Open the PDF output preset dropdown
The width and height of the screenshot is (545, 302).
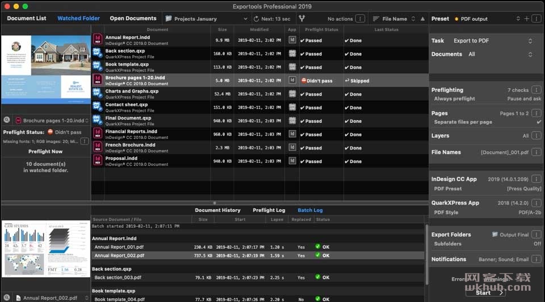pos(487,19)
